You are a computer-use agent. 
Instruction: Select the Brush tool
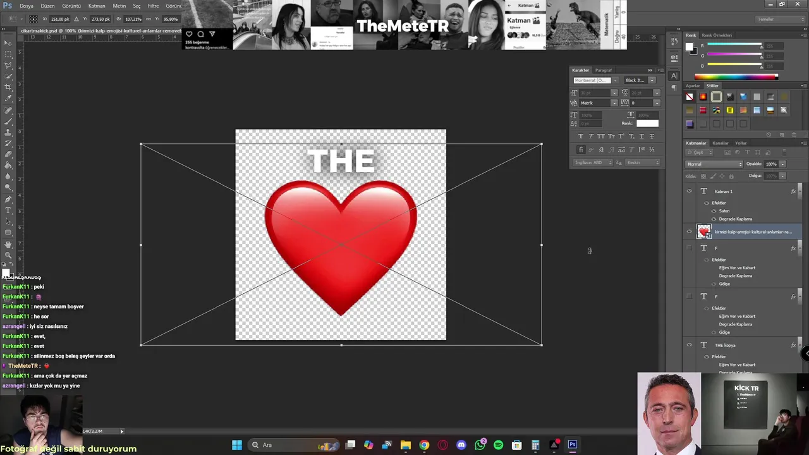click(8, 121)
